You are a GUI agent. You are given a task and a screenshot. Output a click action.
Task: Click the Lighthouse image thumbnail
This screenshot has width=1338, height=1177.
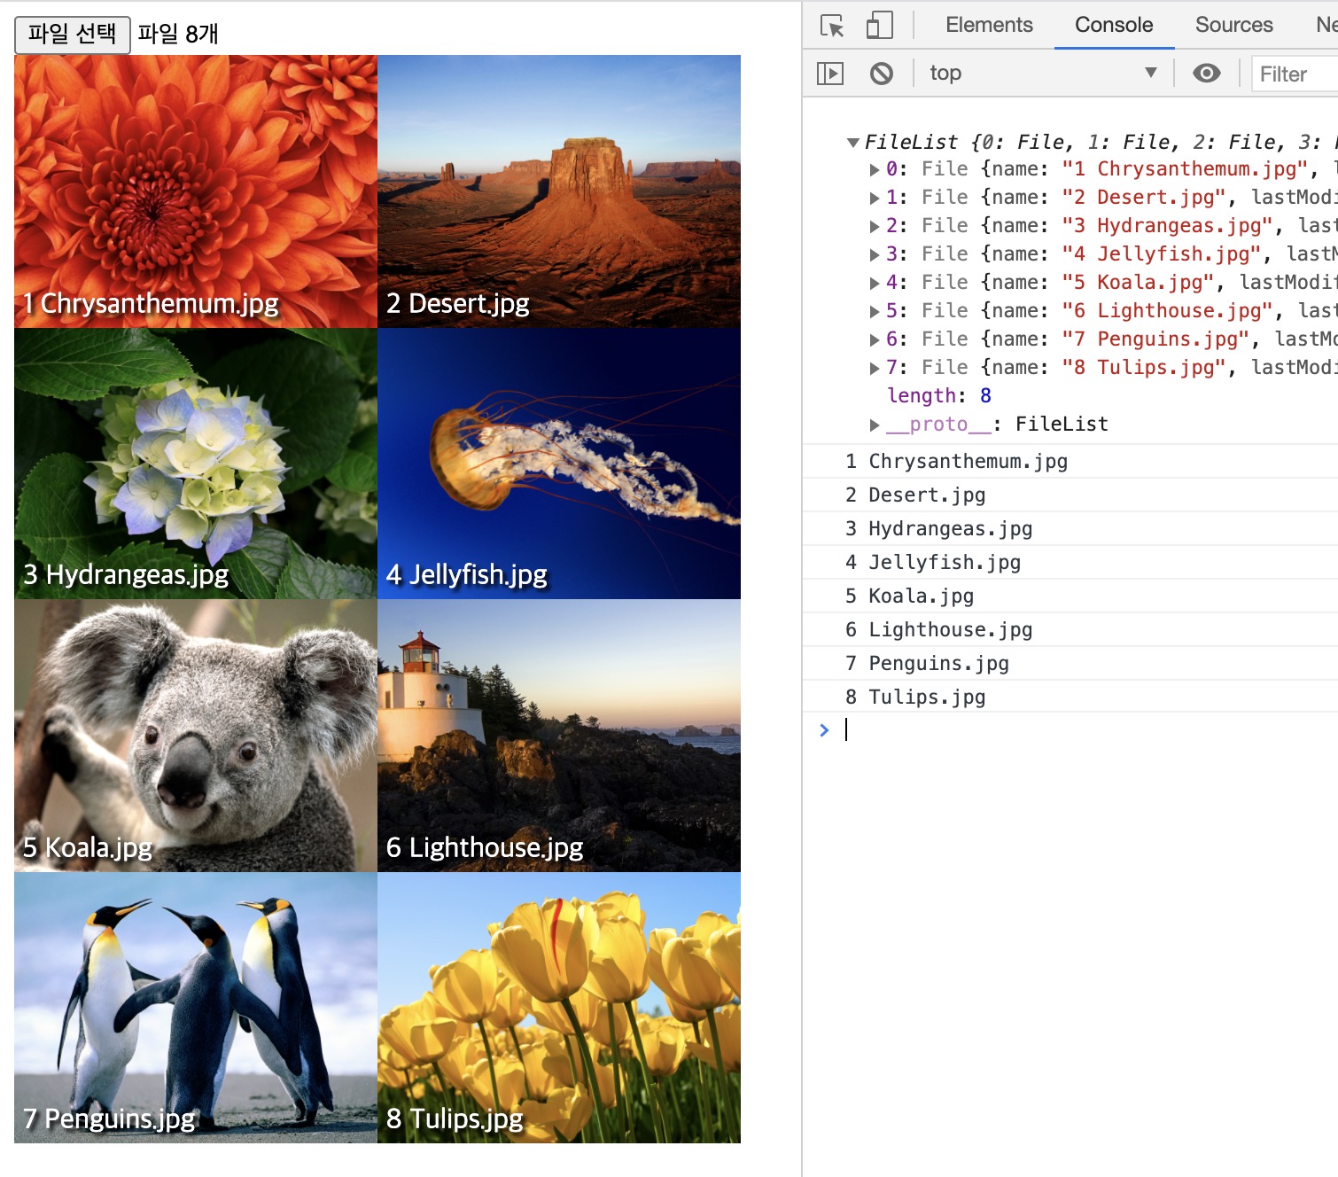pos(558,735)
